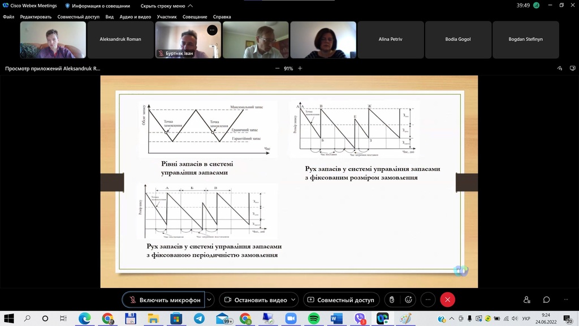
Task: End meeting with red leave button
Action: tap(447, 300)
